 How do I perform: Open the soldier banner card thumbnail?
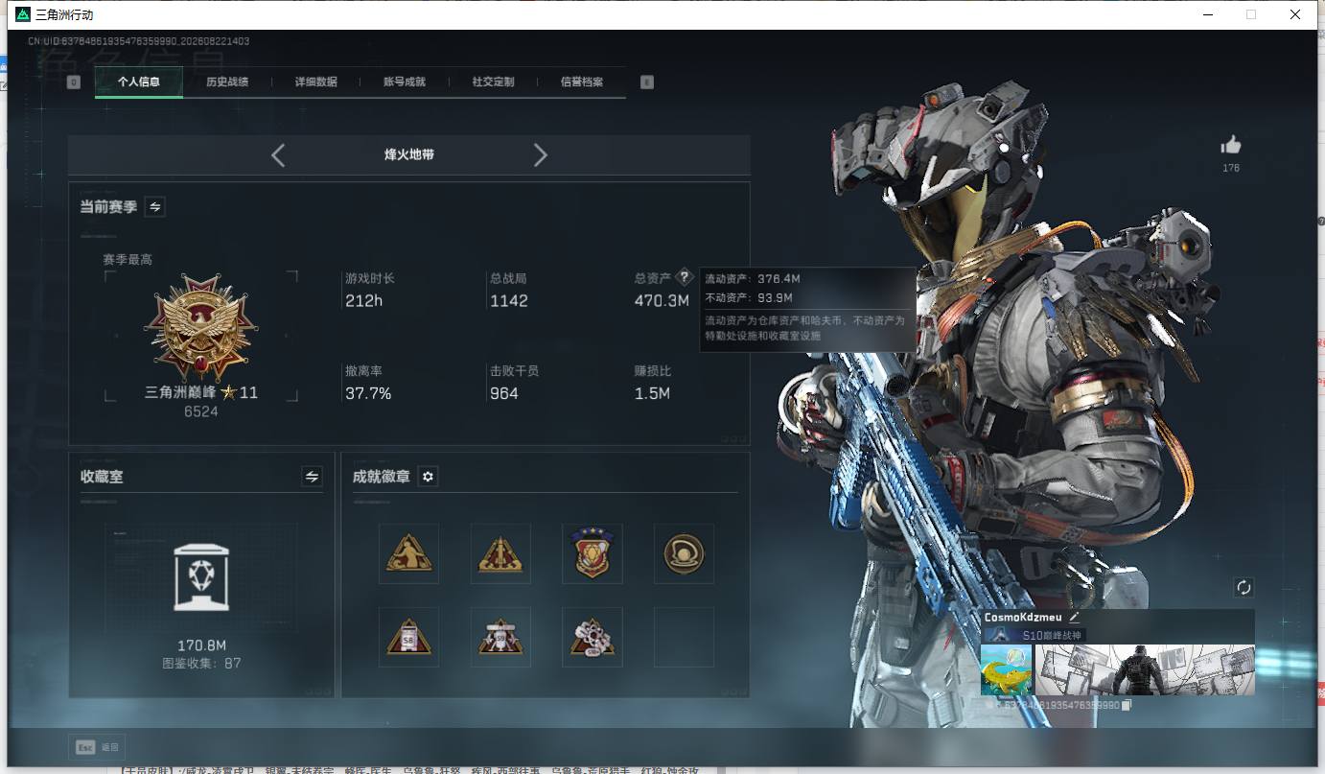pyautogui.click(x=1145, y=669)
